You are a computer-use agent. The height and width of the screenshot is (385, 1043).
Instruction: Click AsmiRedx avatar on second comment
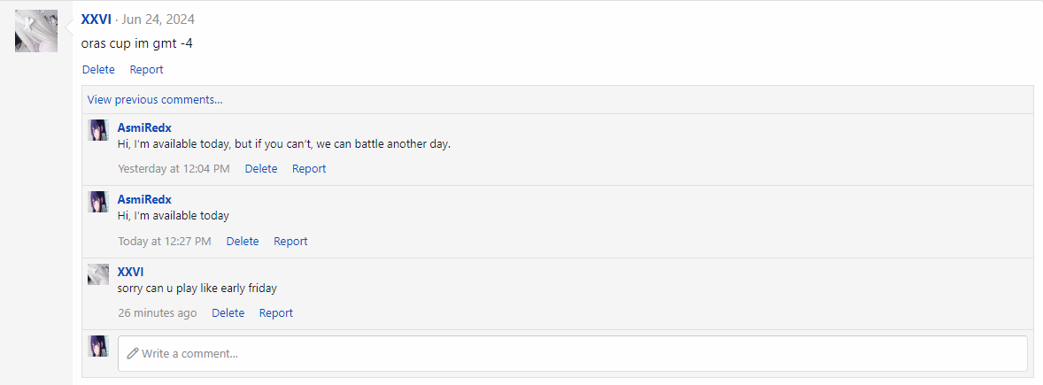click(x=98, y=202)
